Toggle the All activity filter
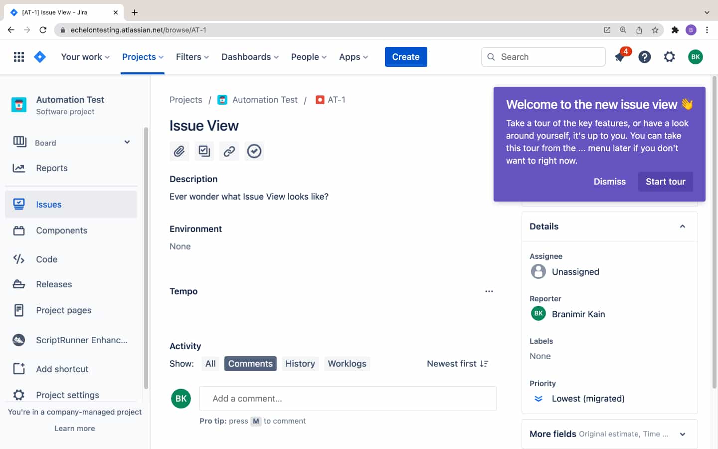The width and height of the screenshot is (718, 449). click(x=210, y=363)
